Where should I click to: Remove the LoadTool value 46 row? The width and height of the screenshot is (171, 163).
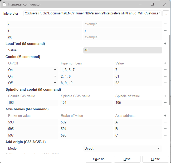[x=165, y=50]
